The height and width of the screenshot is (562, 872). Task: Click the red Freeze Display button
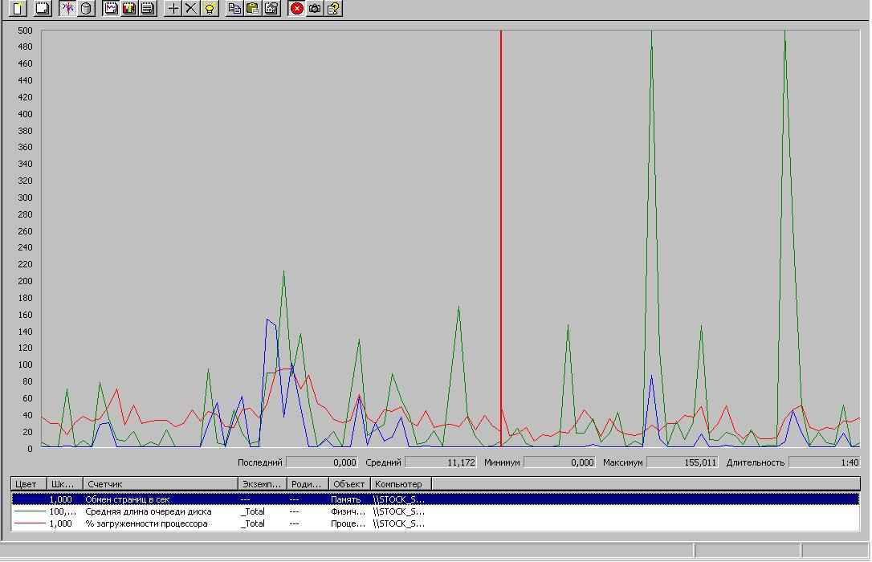coord(297,9)
